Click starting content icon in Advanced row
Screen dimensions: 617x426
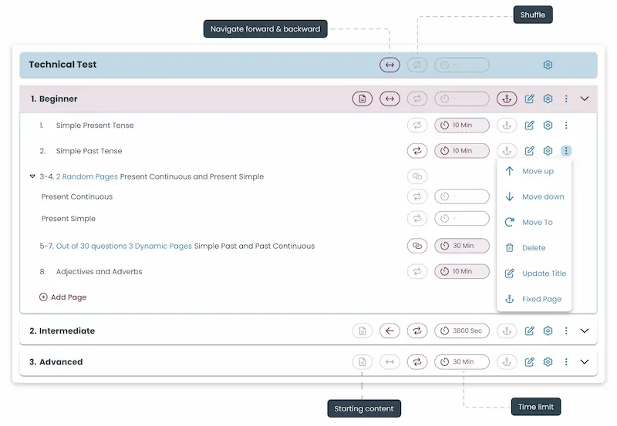362,362
